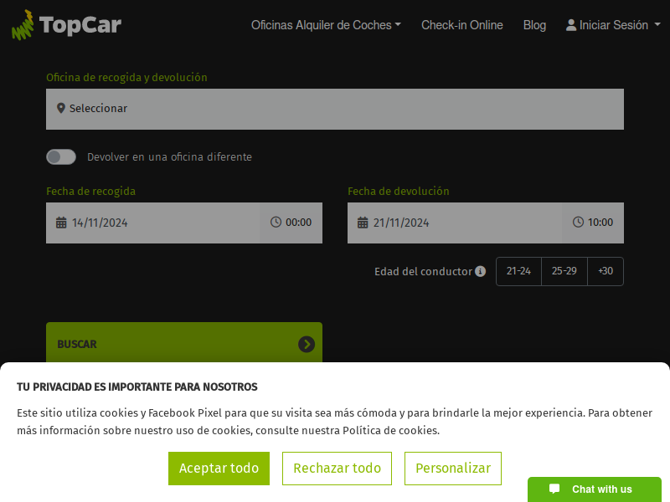Toggle return at a different office switch
The height and width of the screenshot is (502, 670).
[61, 156]
